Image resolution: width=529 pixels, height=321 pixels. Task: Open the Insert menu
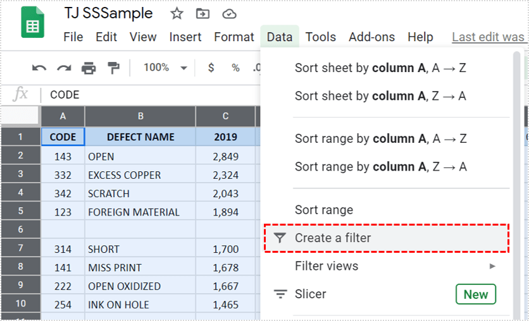185,37
